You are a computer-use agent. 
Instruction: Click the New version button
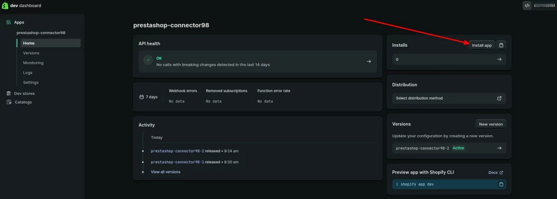point(491,124)
